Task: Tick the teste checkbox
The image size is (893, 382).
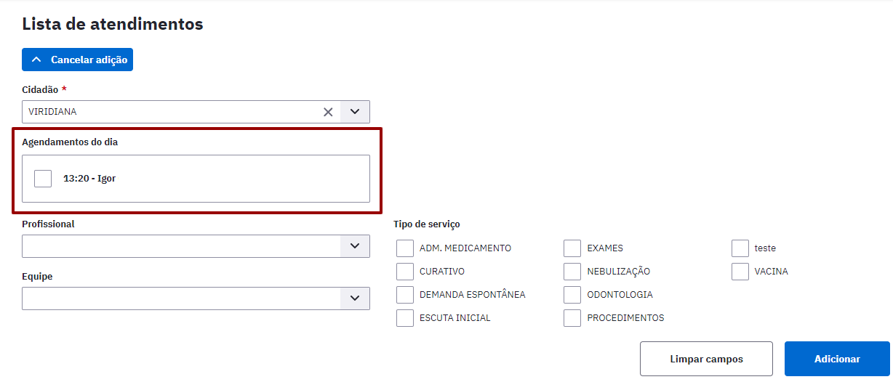Action: (740, 248)
